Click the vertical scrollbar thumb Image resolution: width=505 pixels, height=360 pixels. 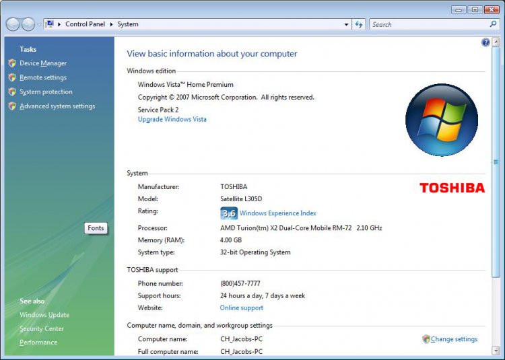coord(496,162)
